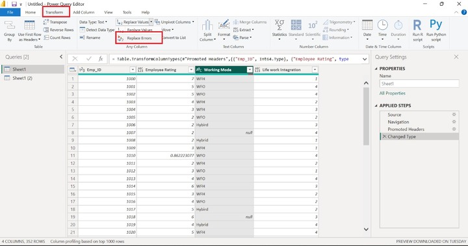
Task: Switch to the Home tab
Action: [x=31, y=12]
